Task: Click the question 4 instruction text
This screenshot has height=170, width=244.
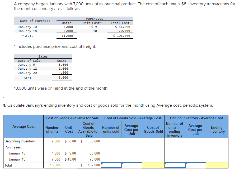Action: (108, 105)
